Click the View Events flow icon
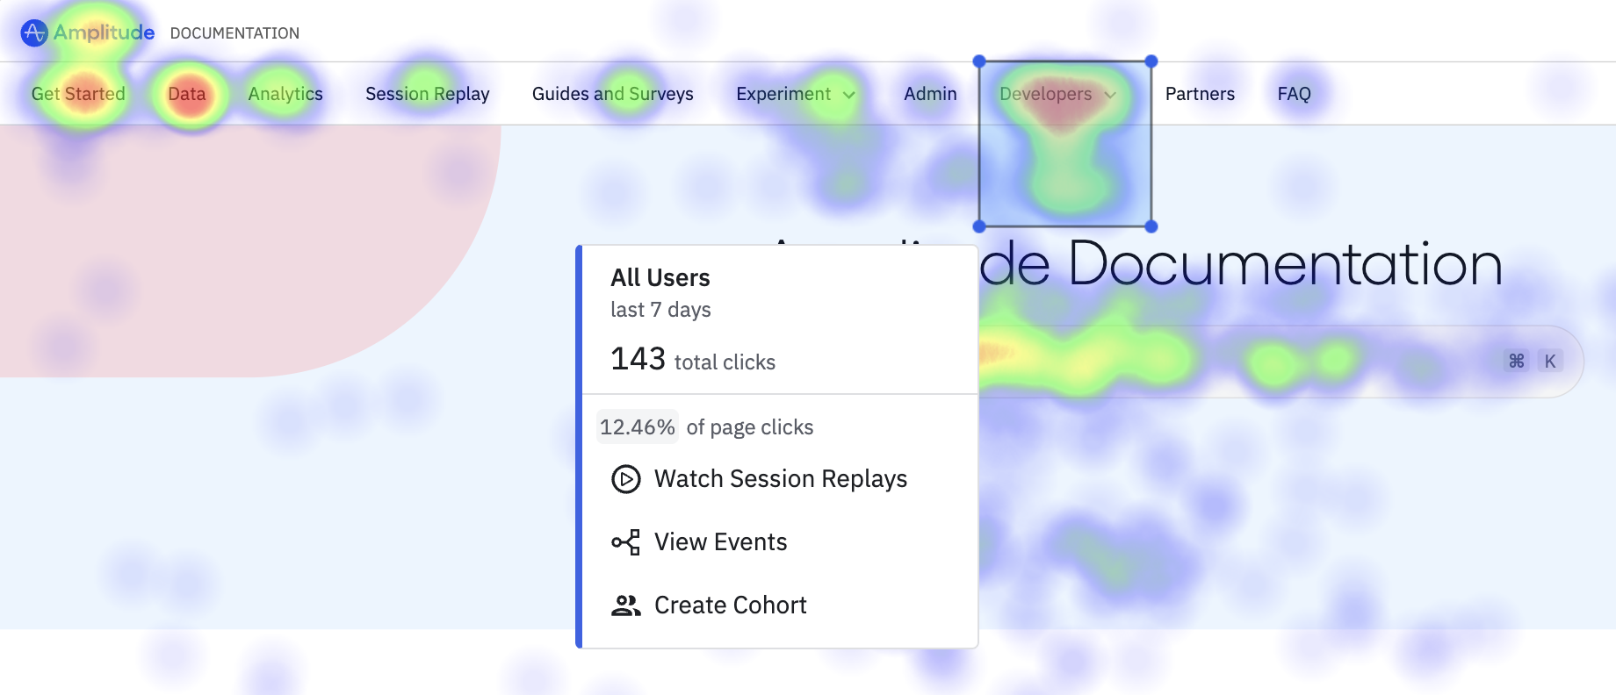The image size is (1616, 695). click(625, 542)
